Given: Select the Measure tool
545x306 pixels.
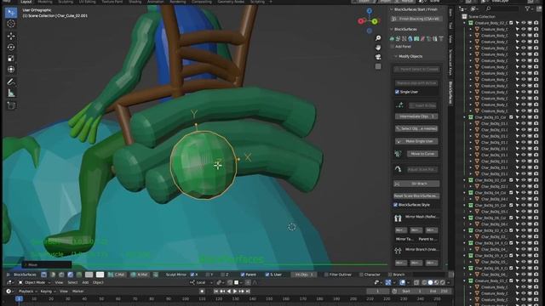Looking at the screenshot, I should [x=11, y=93].
